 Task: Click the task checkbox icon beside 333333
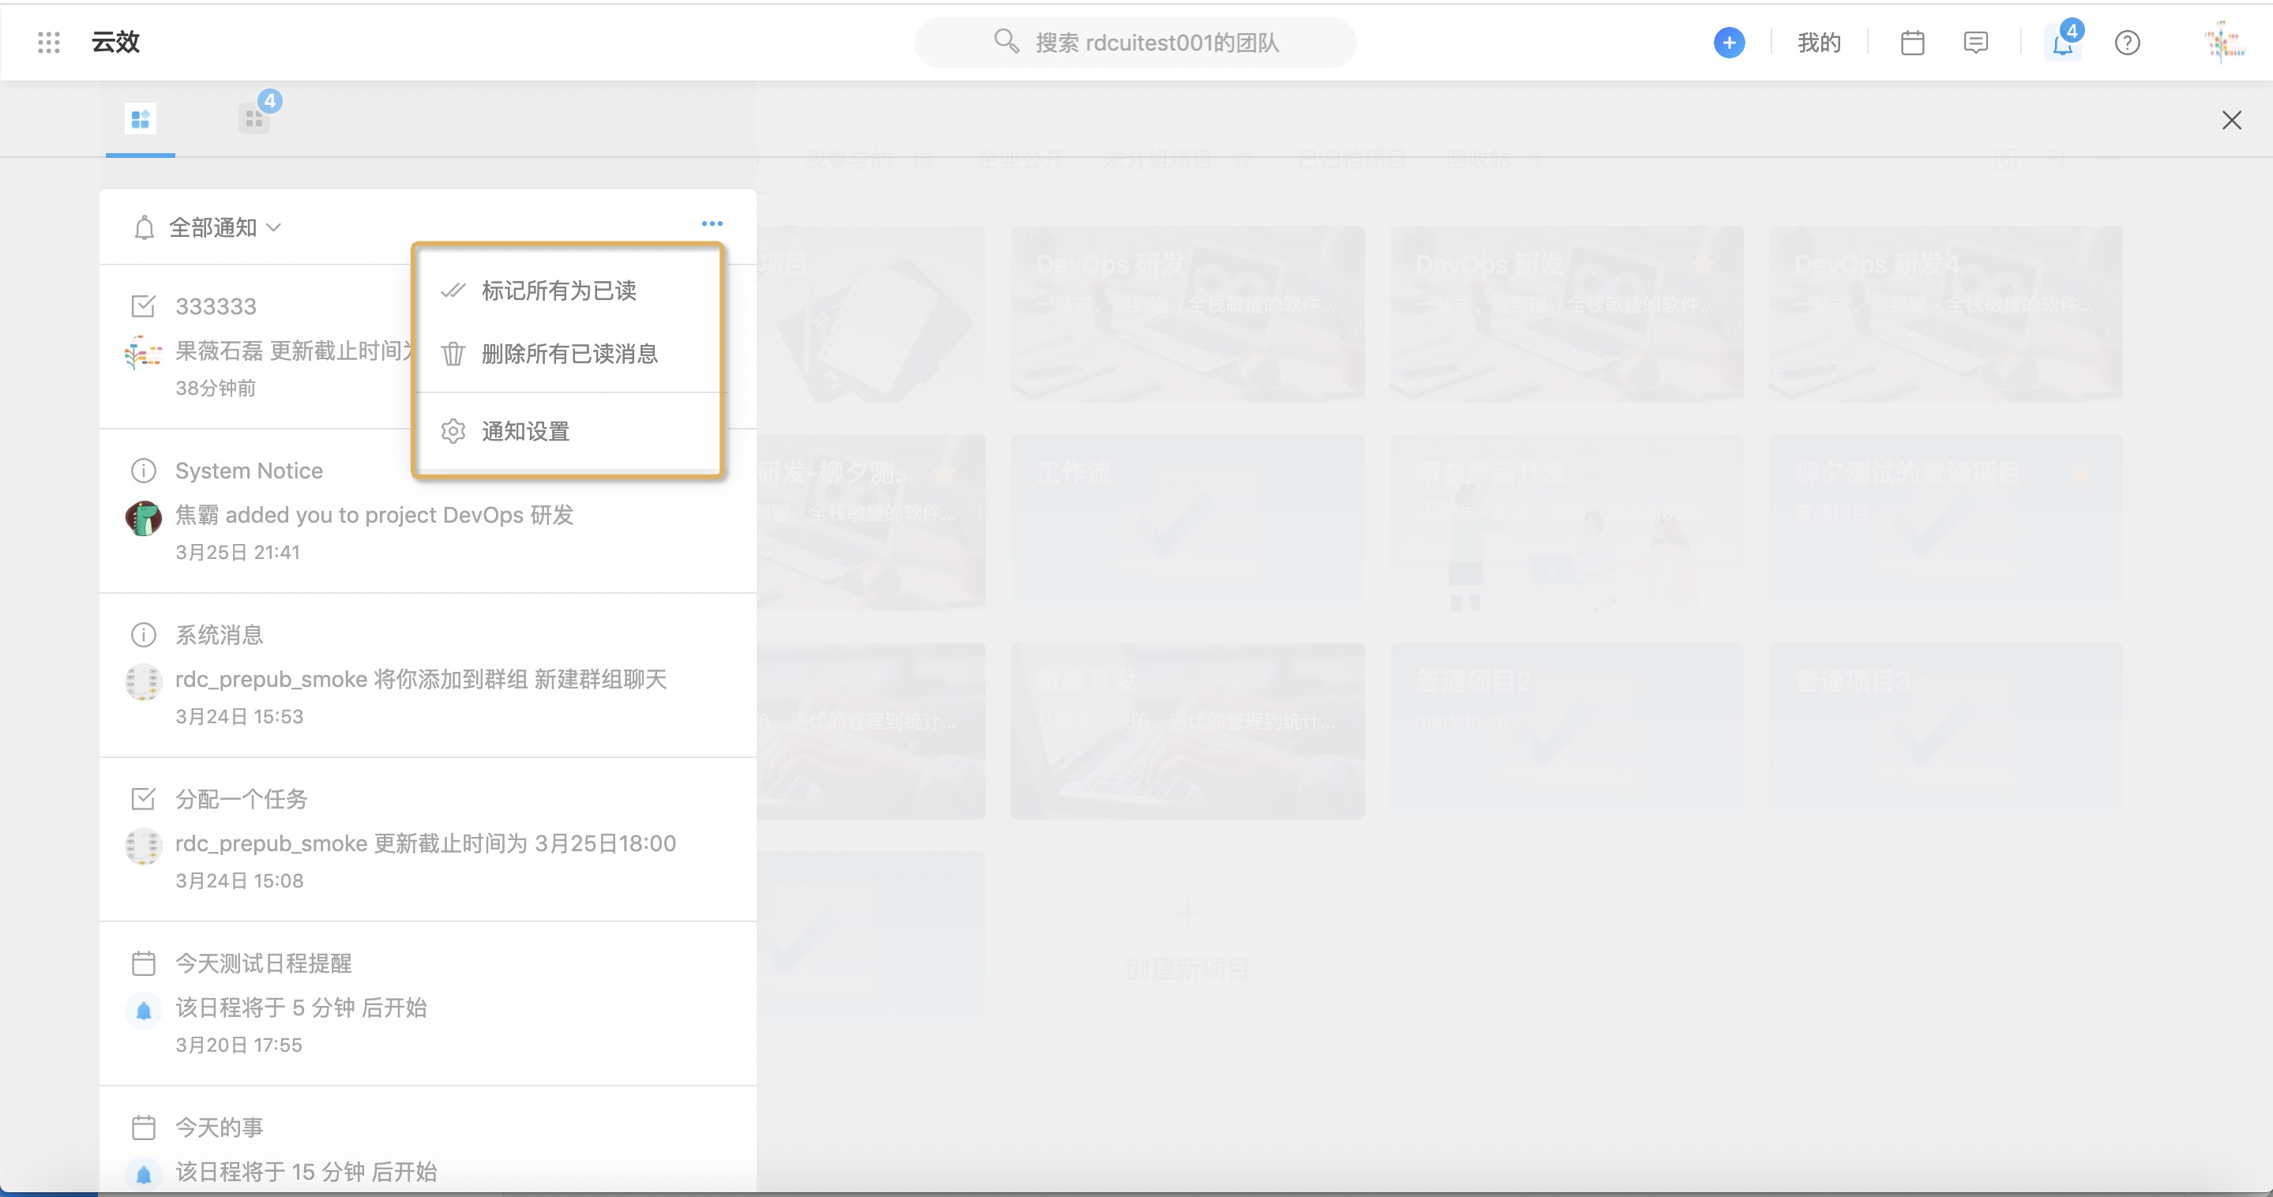143,306
